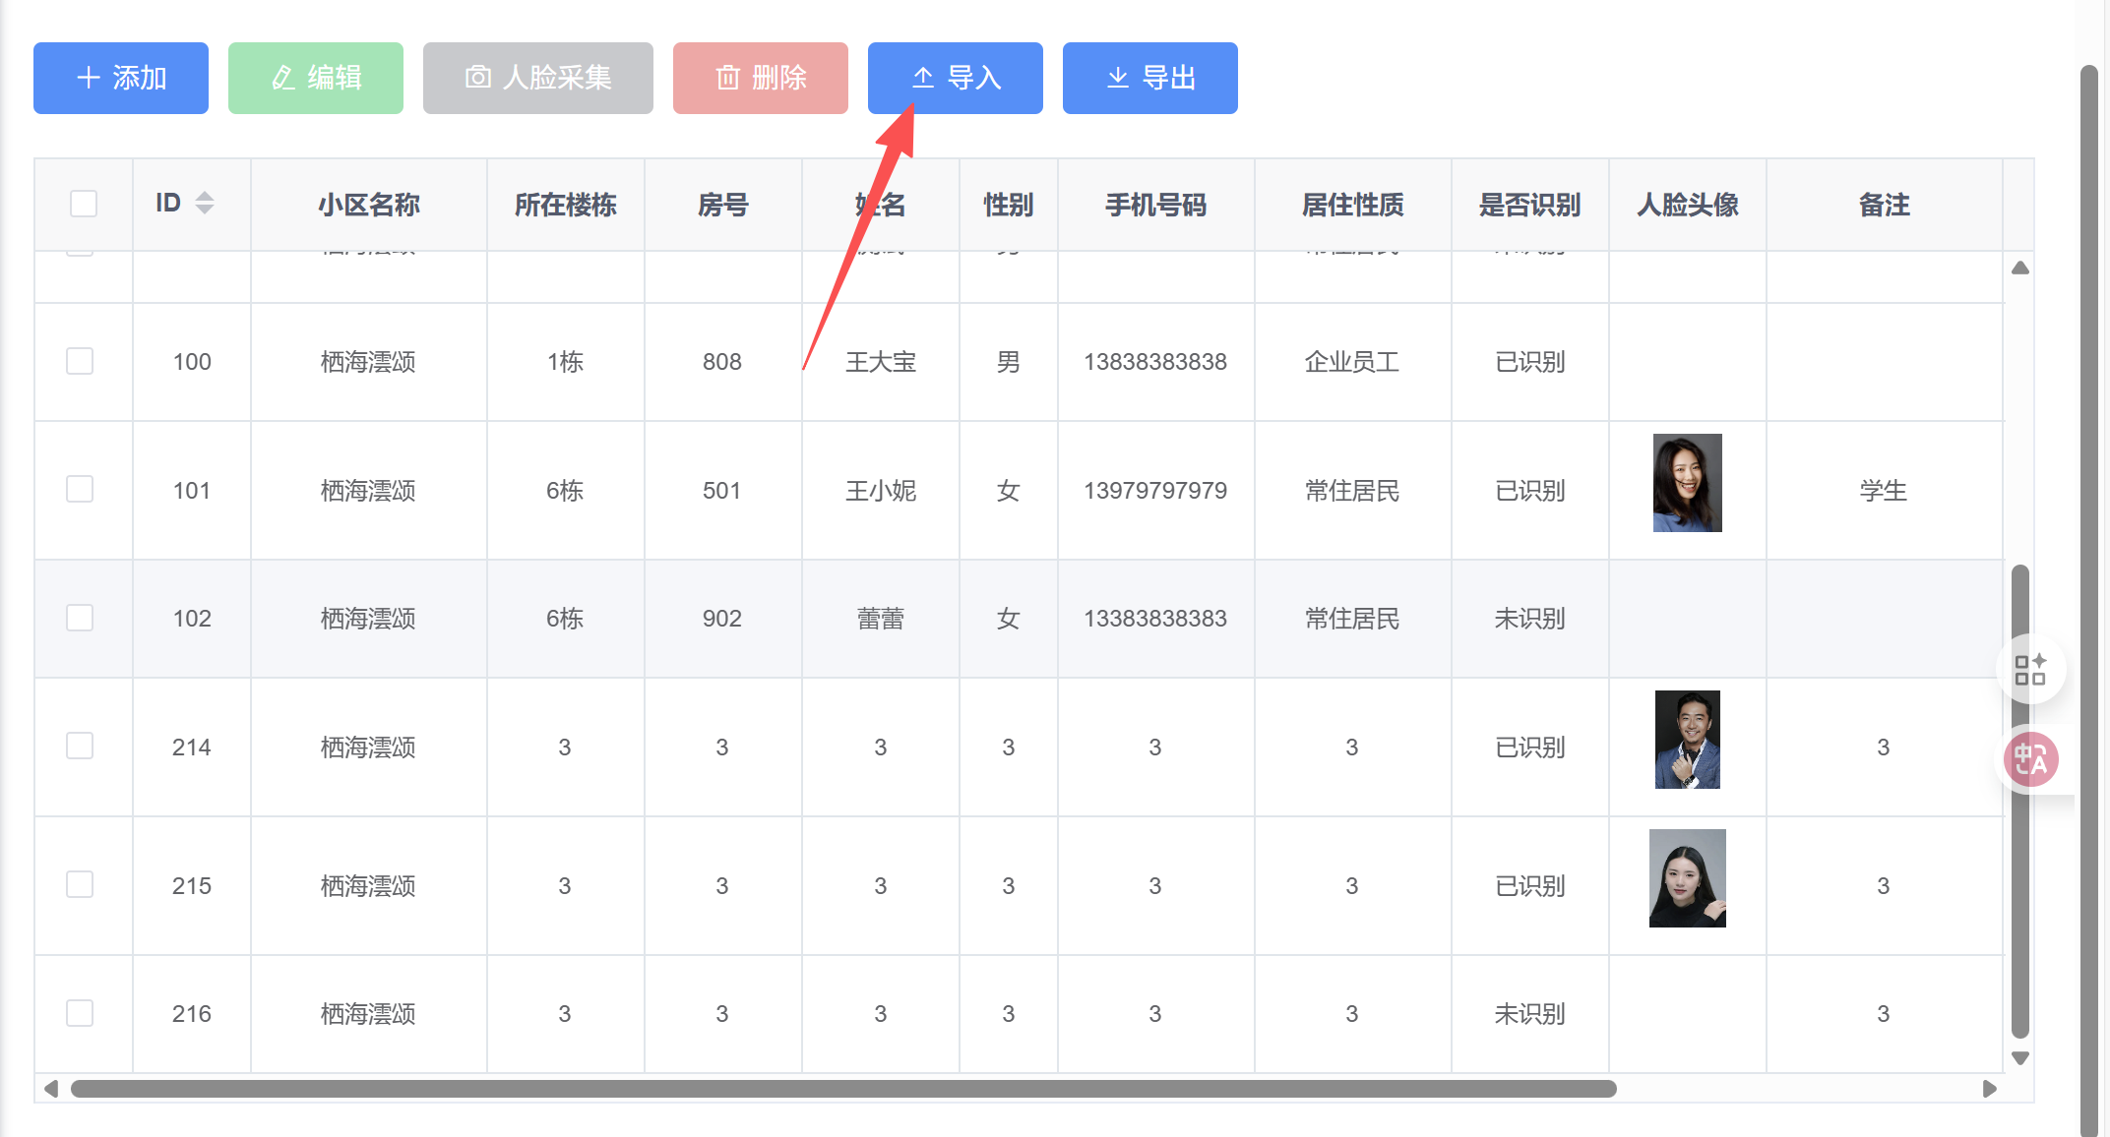Open the floating grid sparkle widget icon
The image size is (2110, 1137).
[2029, 670]
